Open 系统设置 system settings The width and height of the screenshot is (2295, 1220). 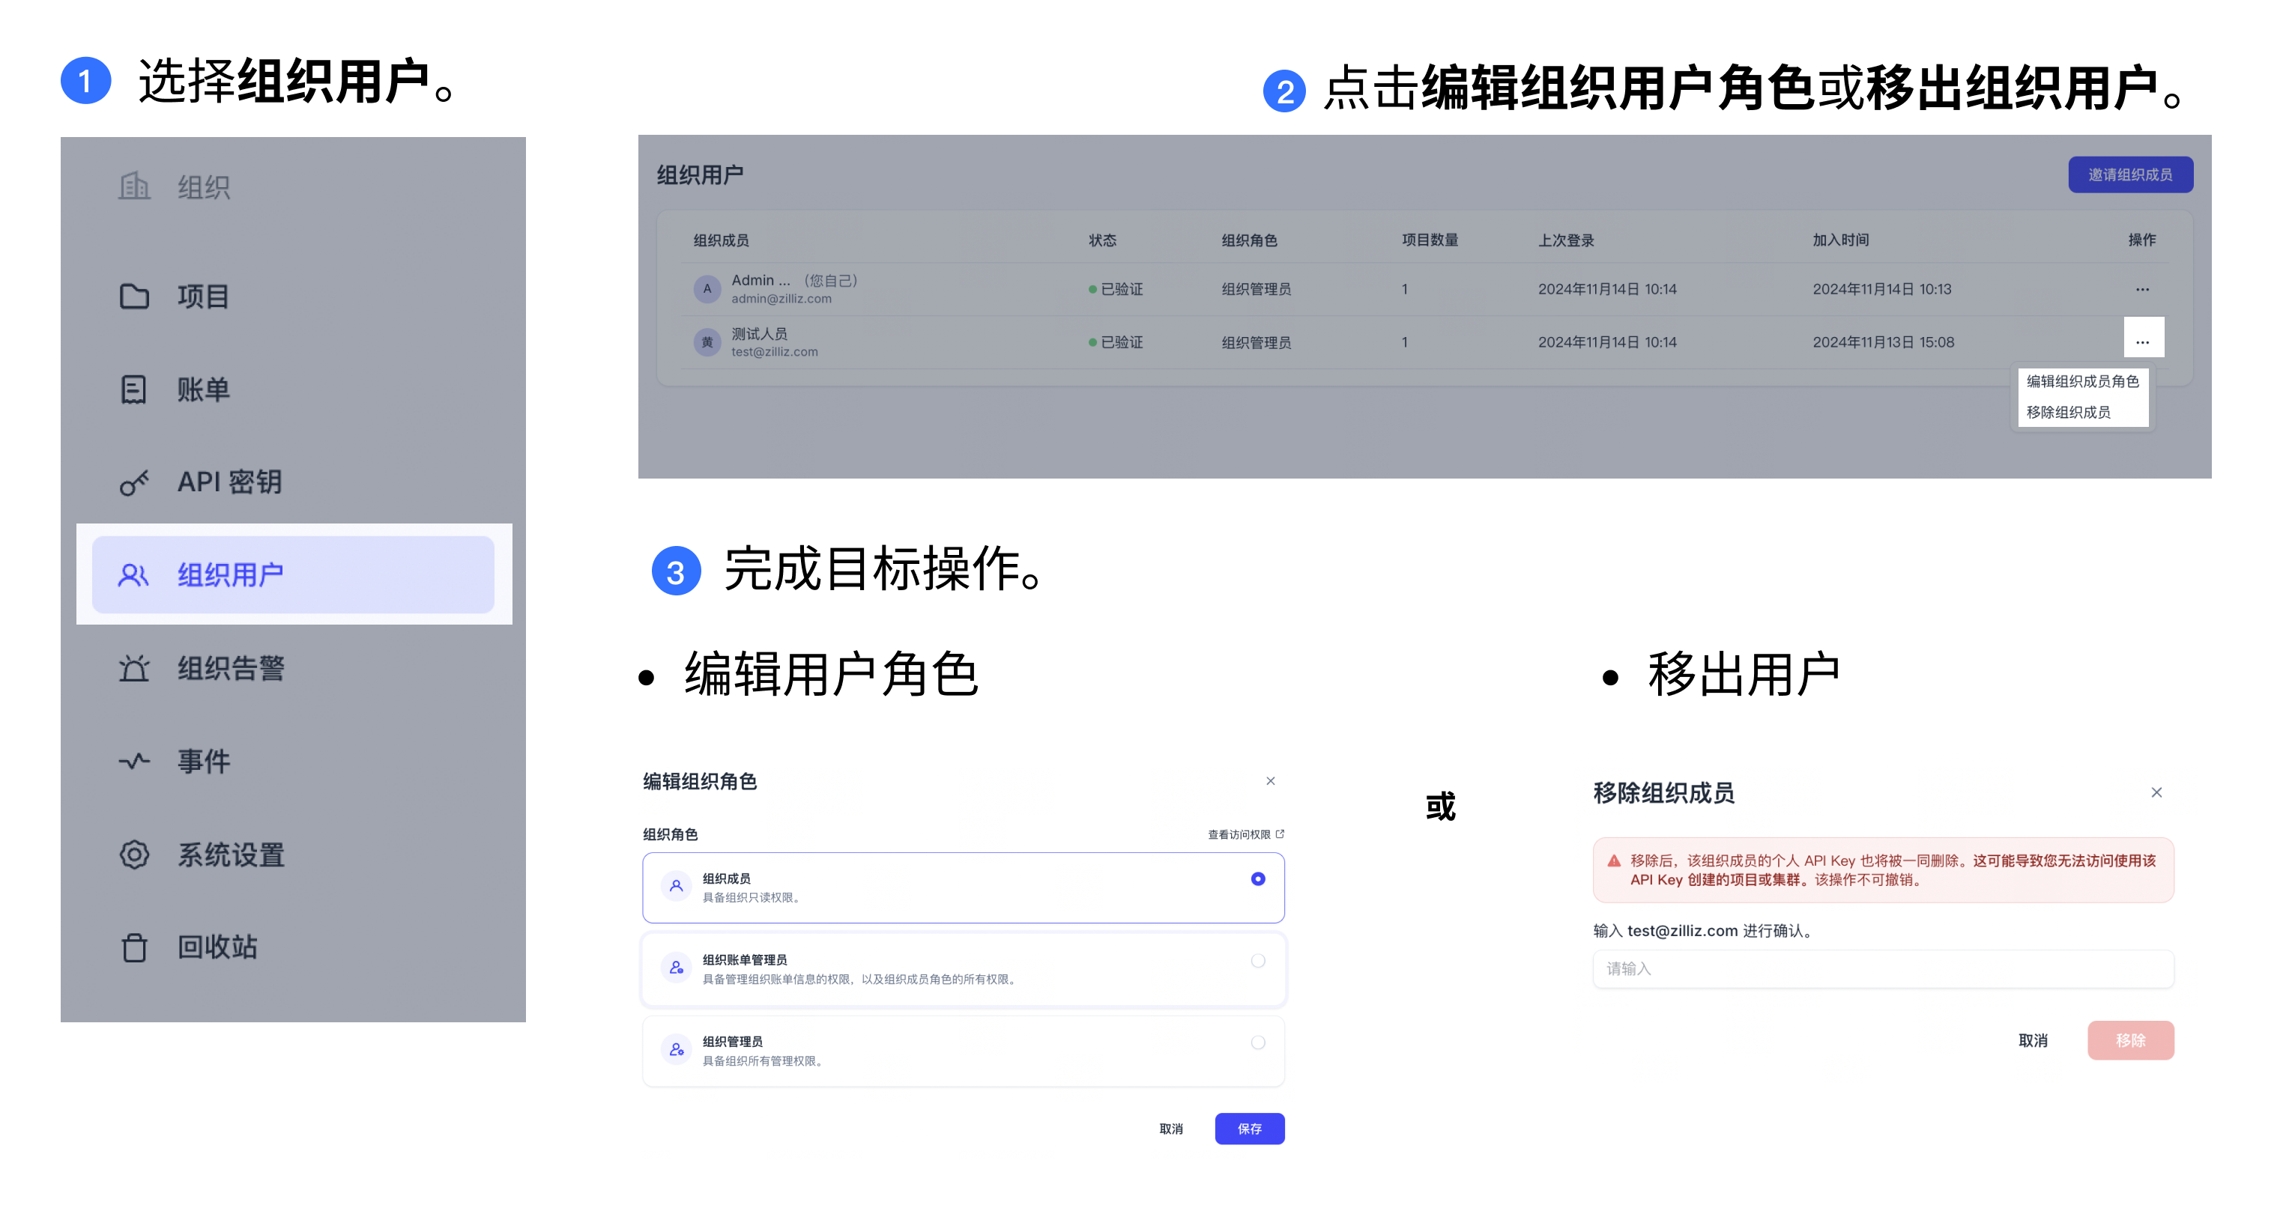click(x=133, y=854)
